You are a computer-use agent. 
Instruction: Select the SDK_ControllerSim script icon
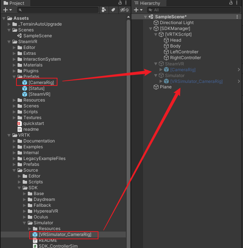point(35,246)
